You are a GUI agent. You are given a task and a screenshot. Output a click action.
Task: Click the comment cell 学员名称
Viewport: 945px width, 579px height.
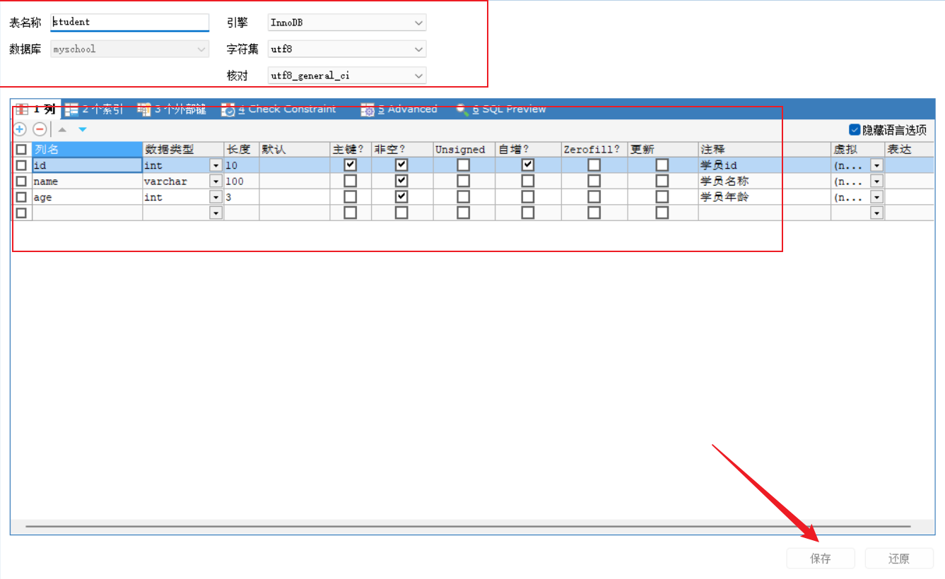764,181
